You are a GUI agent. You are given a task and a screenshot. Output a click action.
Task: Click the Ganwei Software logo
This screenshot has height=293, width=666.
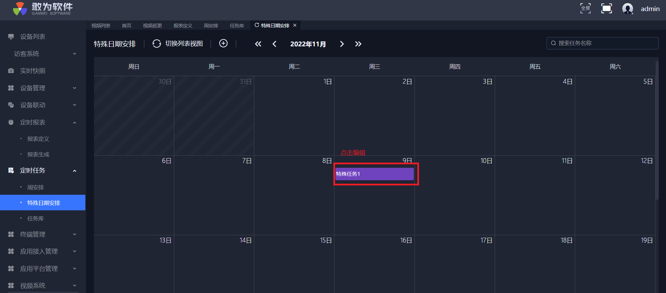click(43, 9)
